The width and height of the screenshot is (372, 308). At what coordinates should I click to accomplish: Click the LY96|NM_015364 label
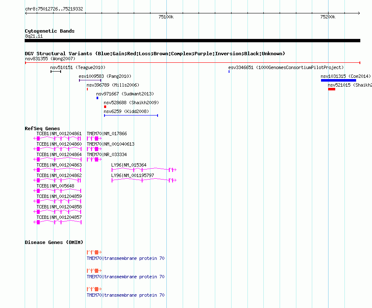click(x=129, y=165)
